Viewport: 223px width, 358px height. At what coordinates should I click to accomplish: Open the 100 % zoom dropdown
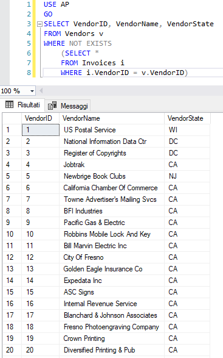32,91
